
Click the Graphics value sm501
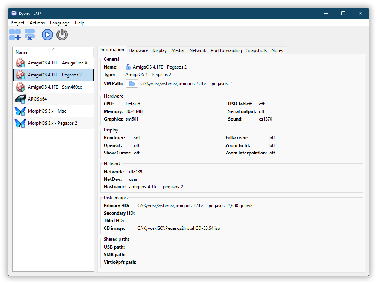point(132,119)
